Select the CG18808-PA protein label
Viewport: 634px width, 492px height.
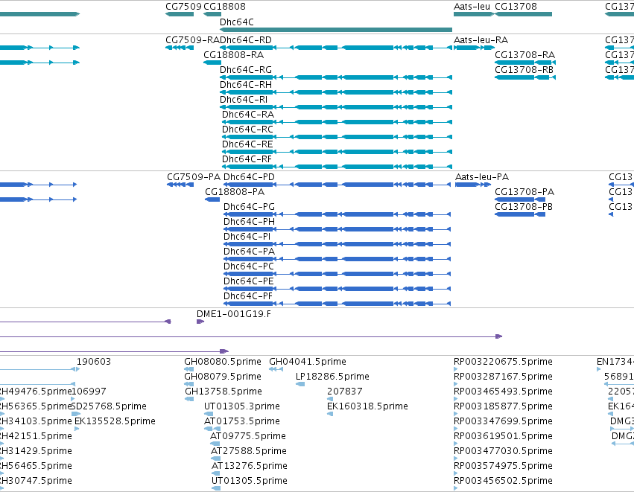235,192
